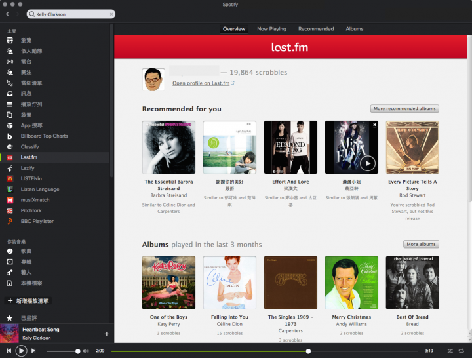Open the Best Of Bread album cover
The width and height of the screenshot is (472, 358).
click(412, 283)
